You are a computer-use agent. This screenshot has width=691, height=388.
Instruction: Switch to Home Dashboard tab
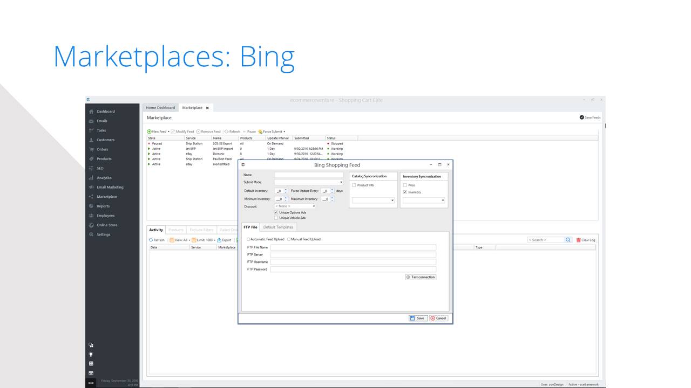160,108
